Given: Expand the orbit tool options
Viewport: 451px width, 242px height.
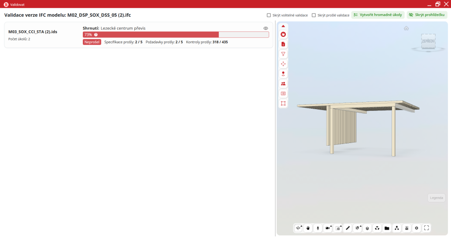Looking at the screenshot, I should 301,226.
